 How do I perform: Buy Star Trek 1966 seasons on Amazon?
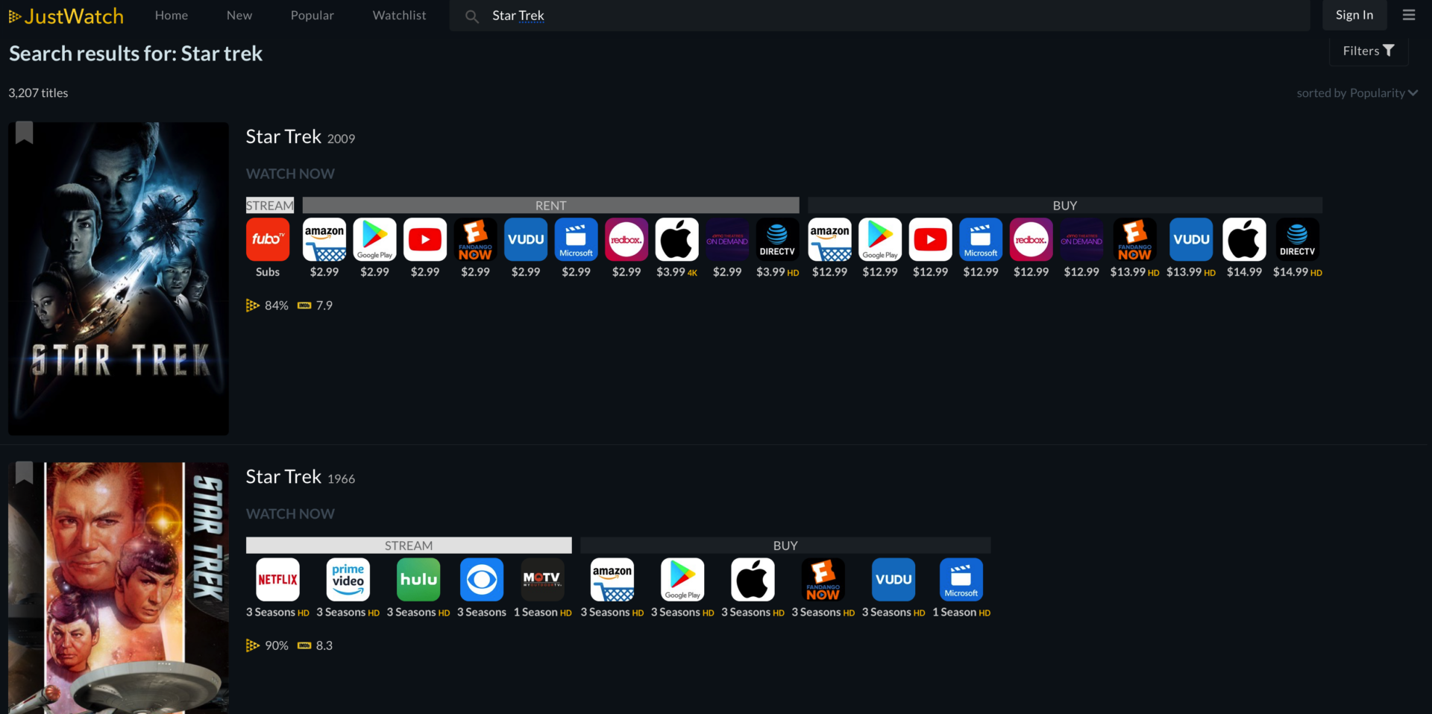(x=612, y=579)
